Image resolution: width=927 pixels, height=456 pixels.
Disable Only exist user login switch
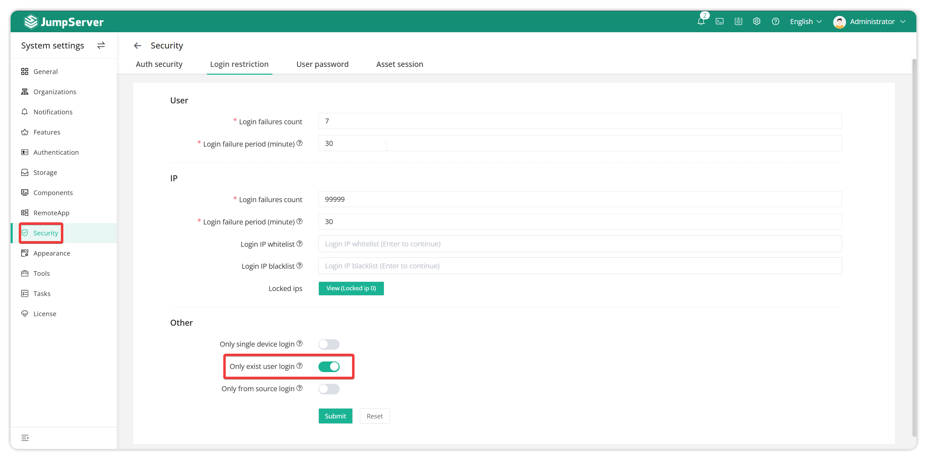pos(329,366)
